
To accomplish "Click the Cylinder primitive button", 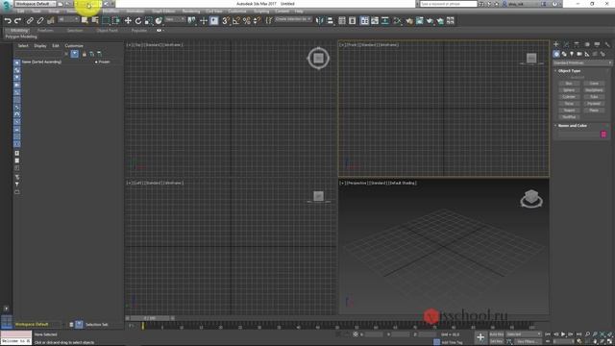I will [569, 97].
